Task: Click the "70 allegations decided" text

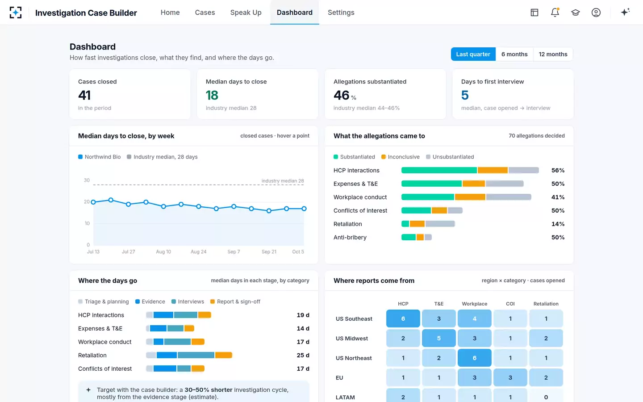Action: (x=537, y=136)
